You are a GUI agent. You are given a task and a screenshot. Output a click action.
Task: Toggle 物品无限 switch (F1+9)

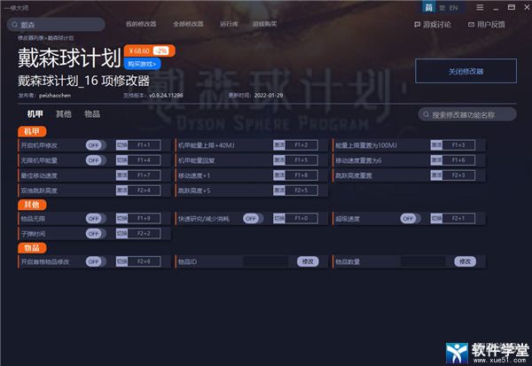click(96, 218)
